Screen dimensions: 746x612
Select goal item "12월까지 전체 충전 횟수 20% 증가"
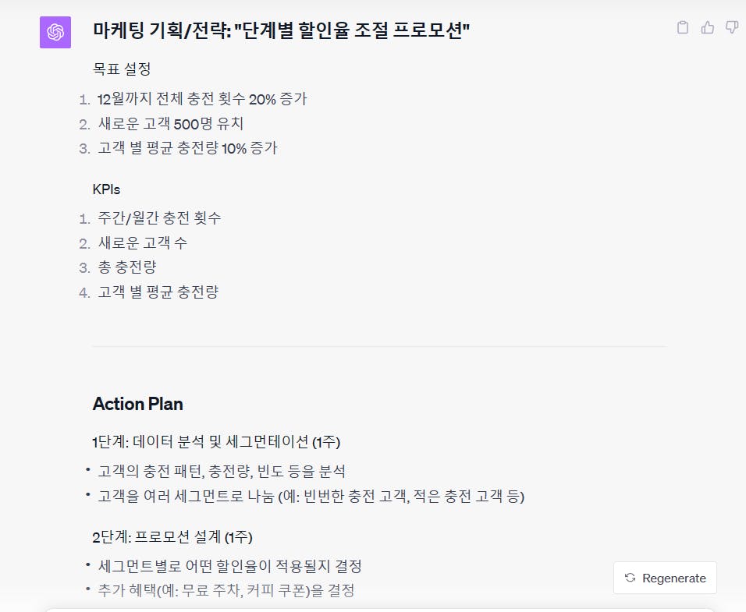click(202, 99)
